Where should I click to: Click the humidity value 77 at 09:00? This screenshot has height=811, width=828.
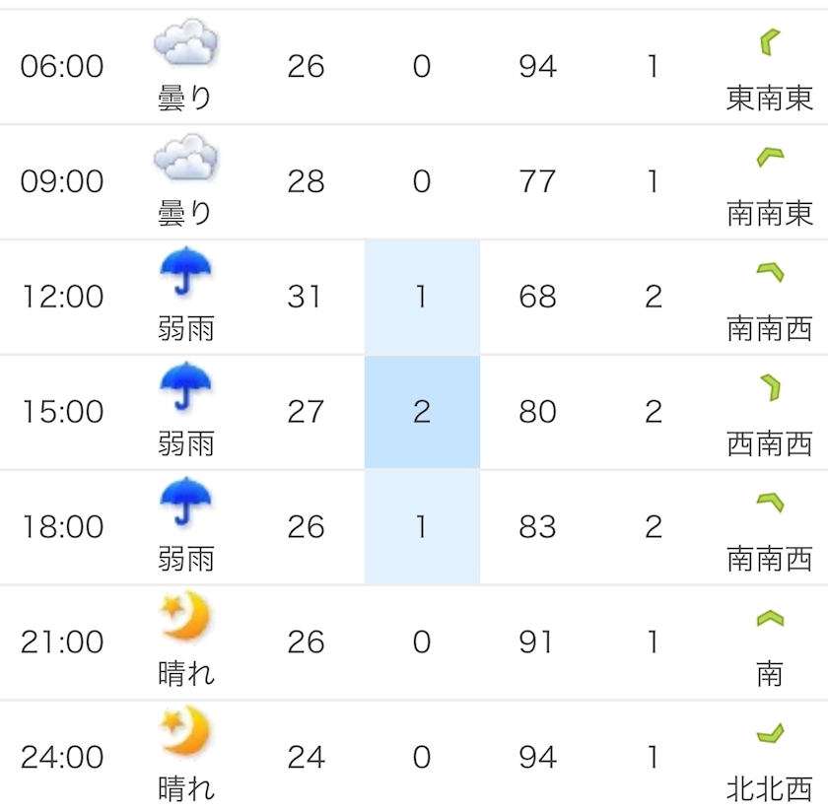click(x=537, y=182)
